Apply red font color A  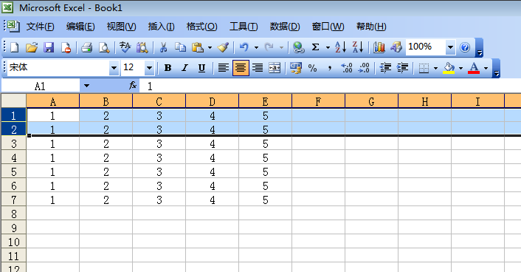coord(474,68)
